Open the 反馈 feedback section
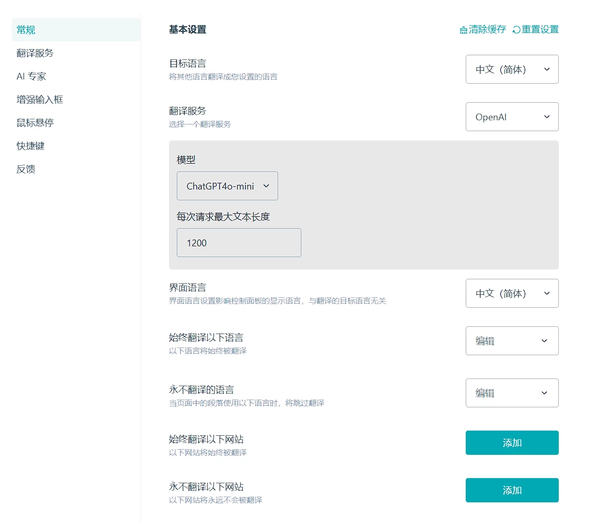This screenshot has height=523, width=596. pos(26,169)
